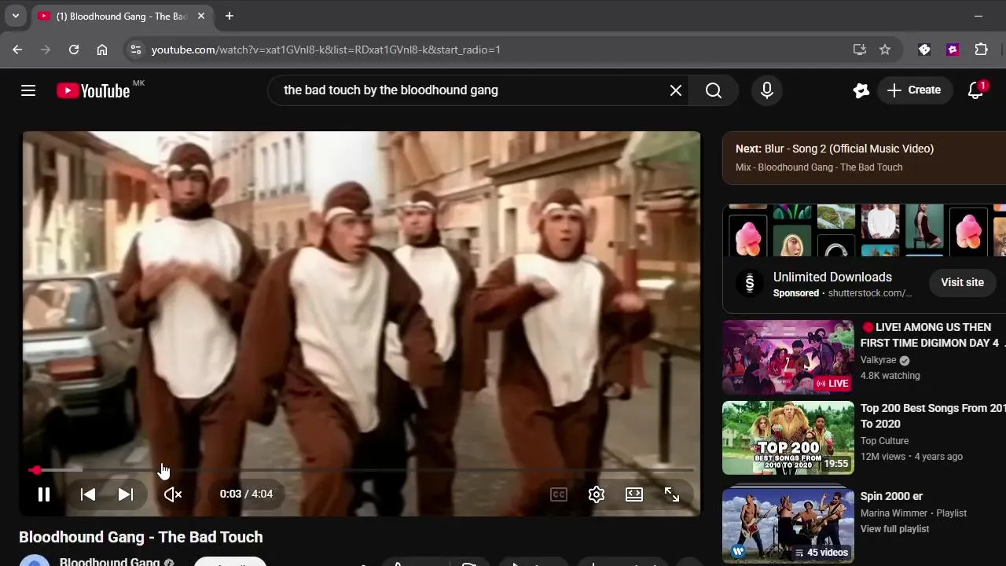Open the Unlimited Downloads sponsored ad
The height and width of the screenshot is (566, 1006).
pos(832,277)
